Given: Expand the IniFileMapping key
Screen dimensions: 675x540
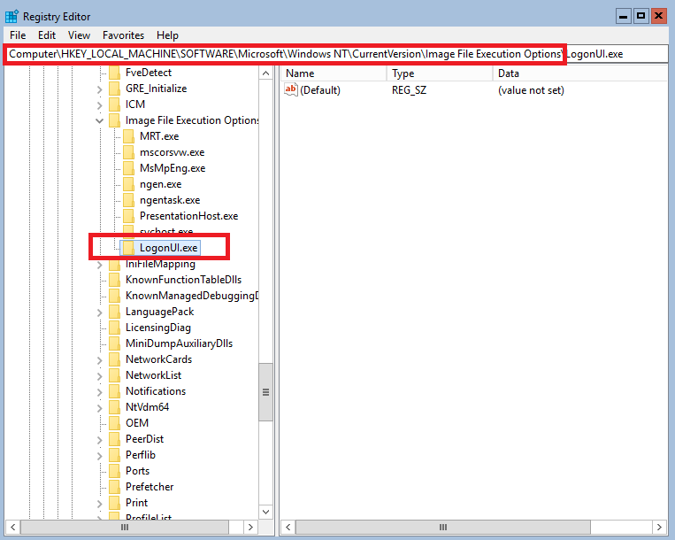Looking at the screenshot, I should 99,265.
